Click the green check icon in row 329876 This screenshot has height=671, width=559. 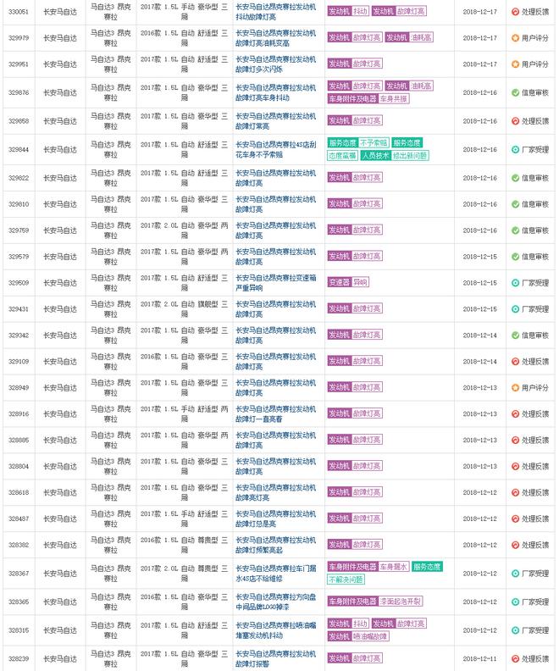point(515,92)
